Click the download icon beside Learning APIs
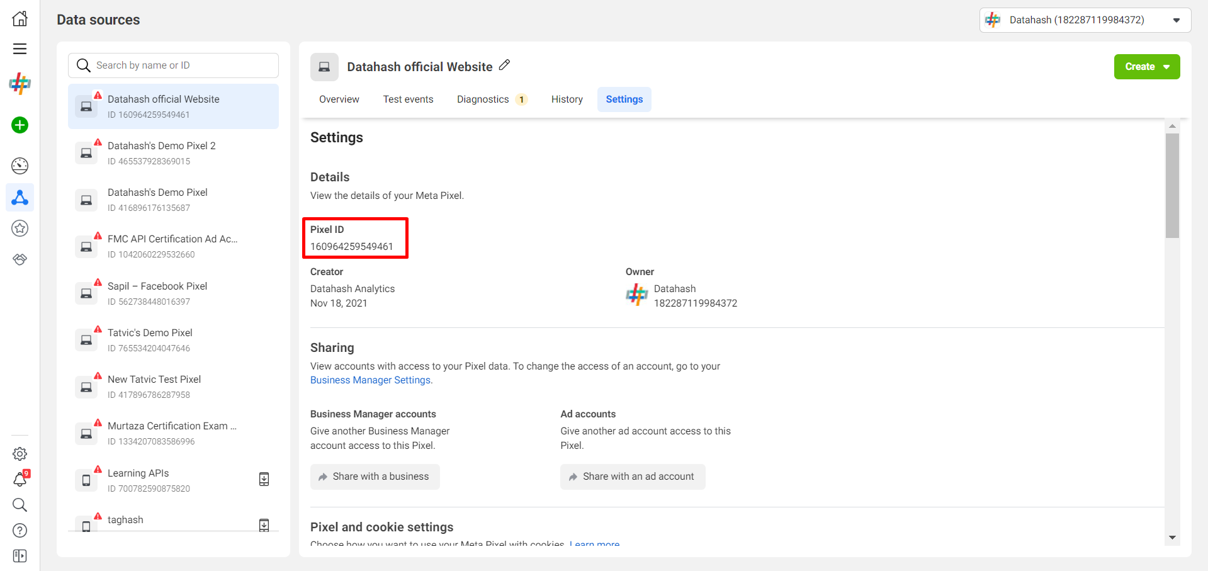Viewport: 1208px width, 571px height. [x=264, y=479]
